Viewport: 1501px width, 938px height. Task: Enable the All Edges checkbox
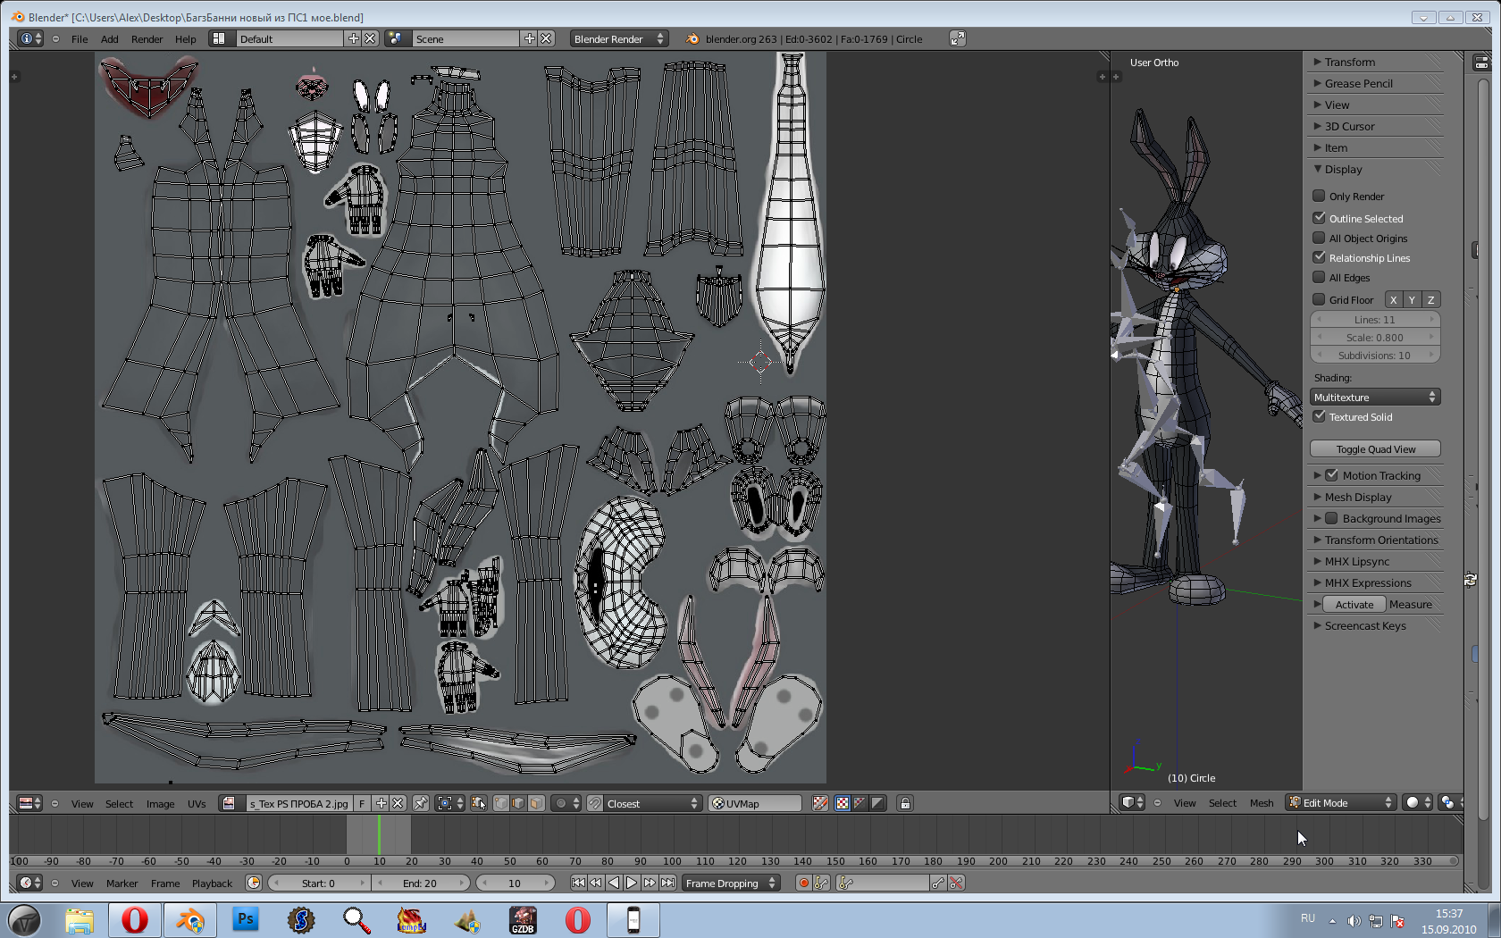(x=1319, y=277)
